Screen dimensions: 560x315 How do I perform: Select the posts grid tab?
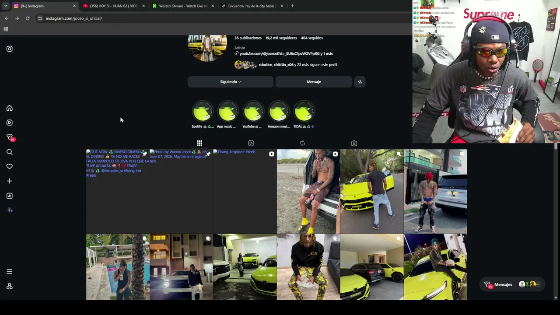[x=199, y=143]
